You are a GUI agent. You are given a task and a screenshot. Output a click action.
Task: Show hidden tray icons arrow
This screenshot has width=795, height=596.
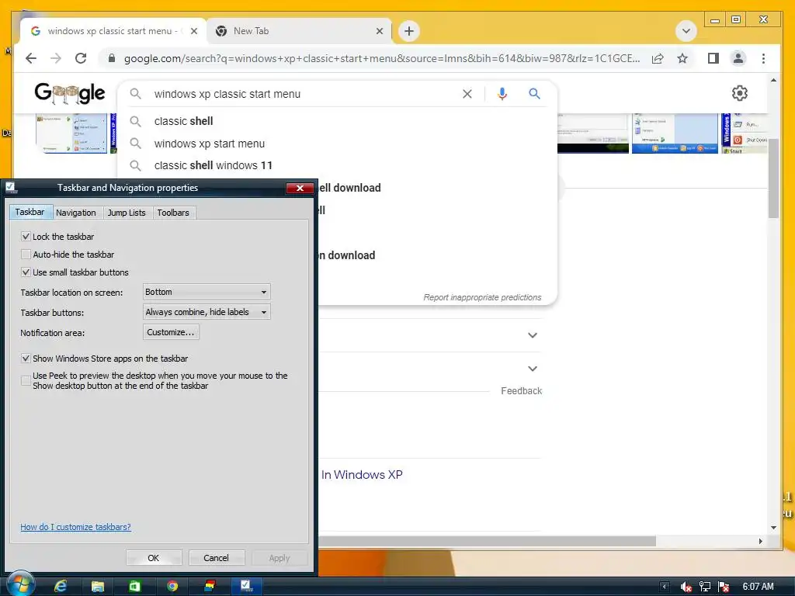coord(665,587)
